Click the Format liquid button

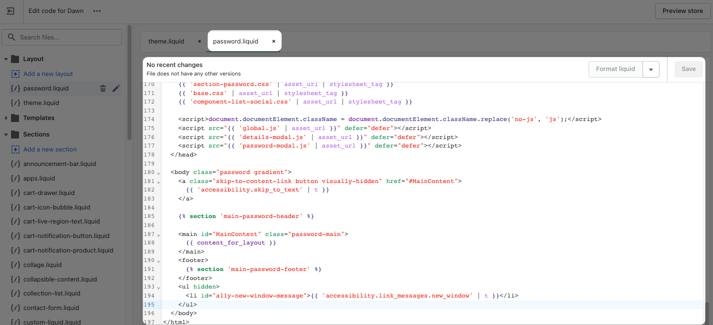click(x=615, y=69)
